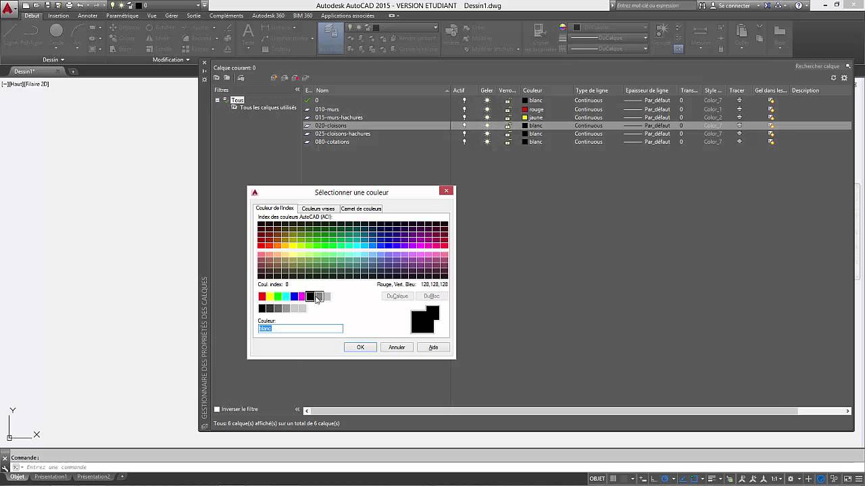This screenshot has width=865, height=486.
Task: Click chevrons beside Inverser le filtre
Action: (x=297, y=409)
